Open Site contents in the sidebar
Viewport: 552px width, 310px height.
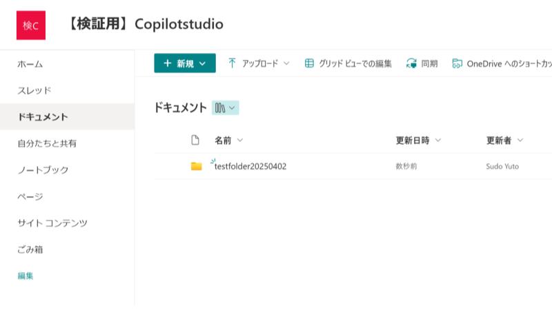click(x=52, y=223)
